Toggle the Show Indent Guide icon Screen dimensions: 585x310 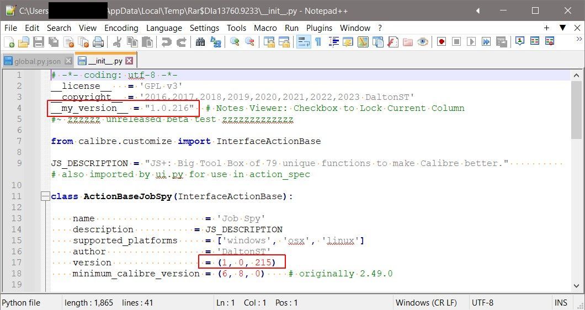pyautogui.click(x=333, y=42)
